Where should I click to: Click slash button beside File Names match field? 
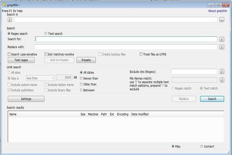(x=222, y=80)
